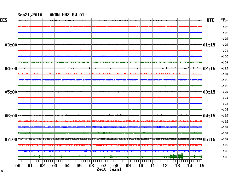Viewport: 230px width, 175px height.
Task: Select the 03:00 local time label
Action: pyautogui.click(x=11, y=45)
